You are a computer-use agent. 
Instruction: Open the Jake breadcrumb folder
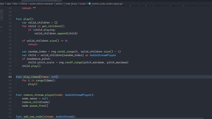tap(9, 4)
